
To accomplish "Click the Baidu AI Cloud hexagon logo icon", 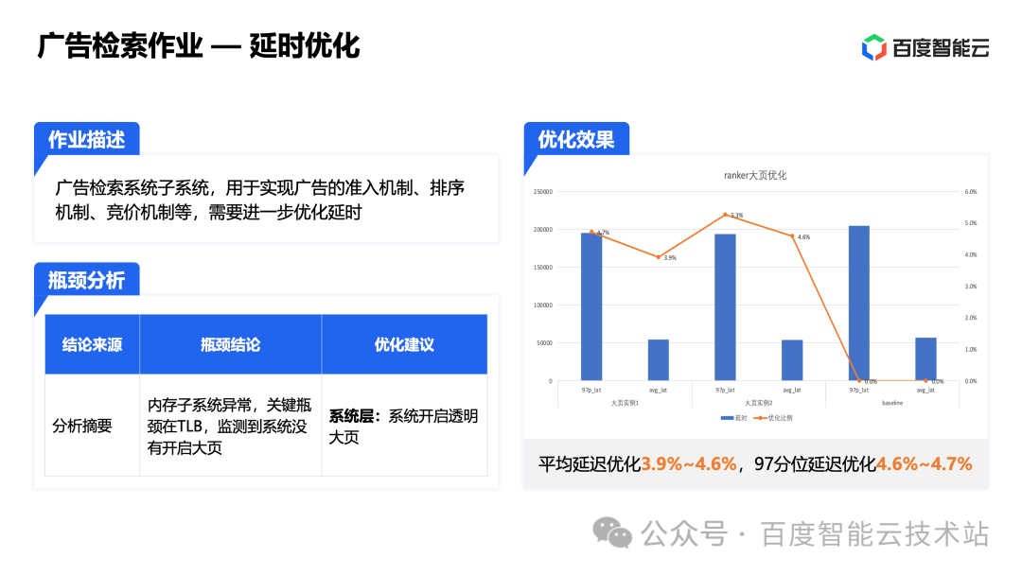I will (874, 47).
